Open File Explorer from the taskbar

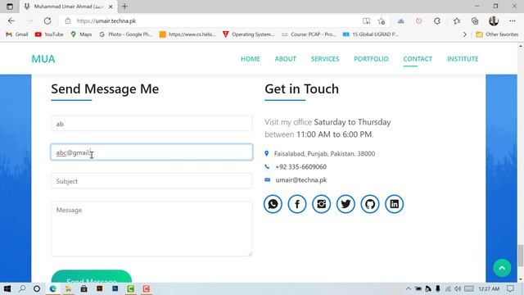click(68, 288)
